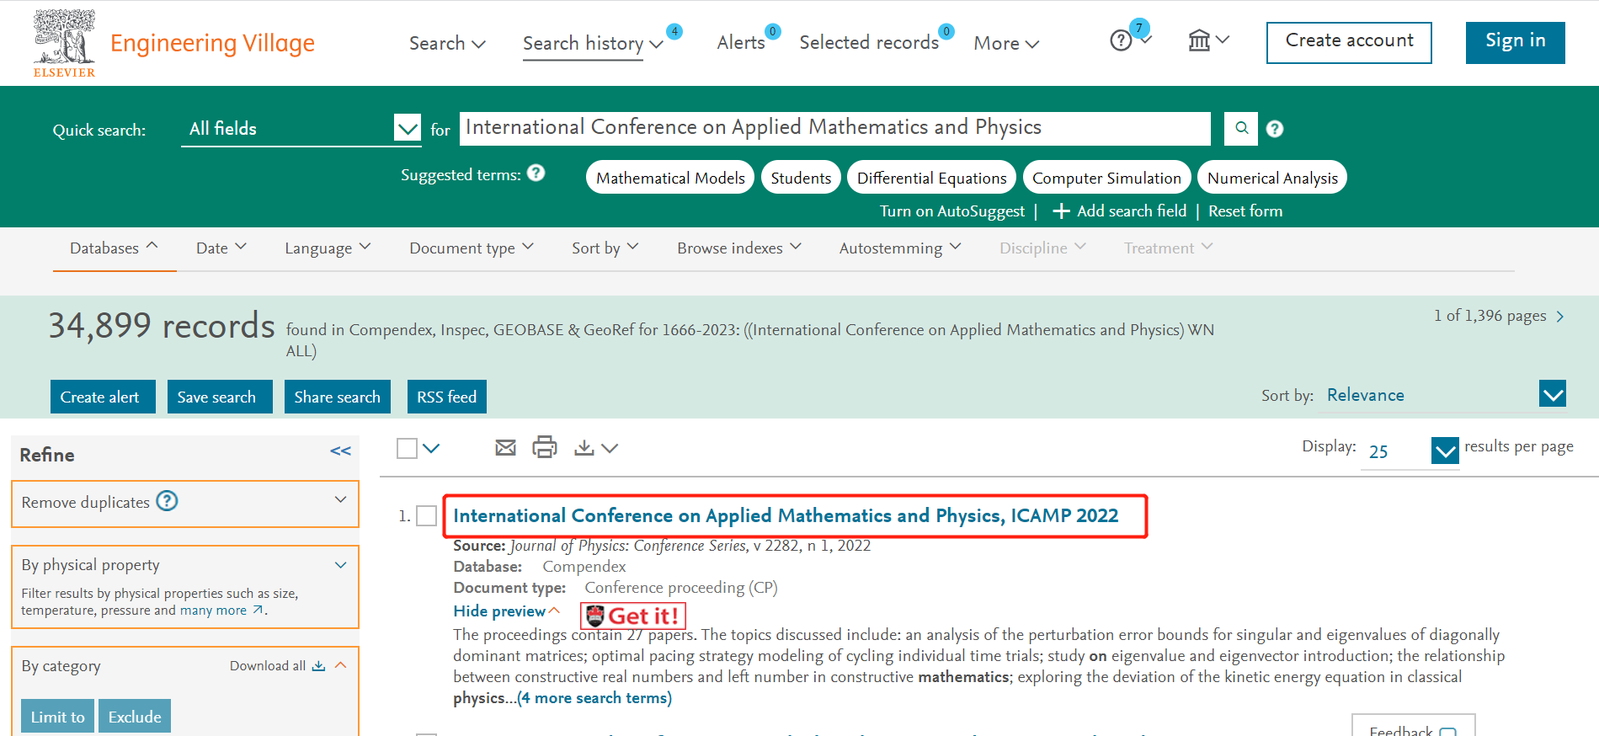Run the magnifier search button

(x=1241, y=129)
